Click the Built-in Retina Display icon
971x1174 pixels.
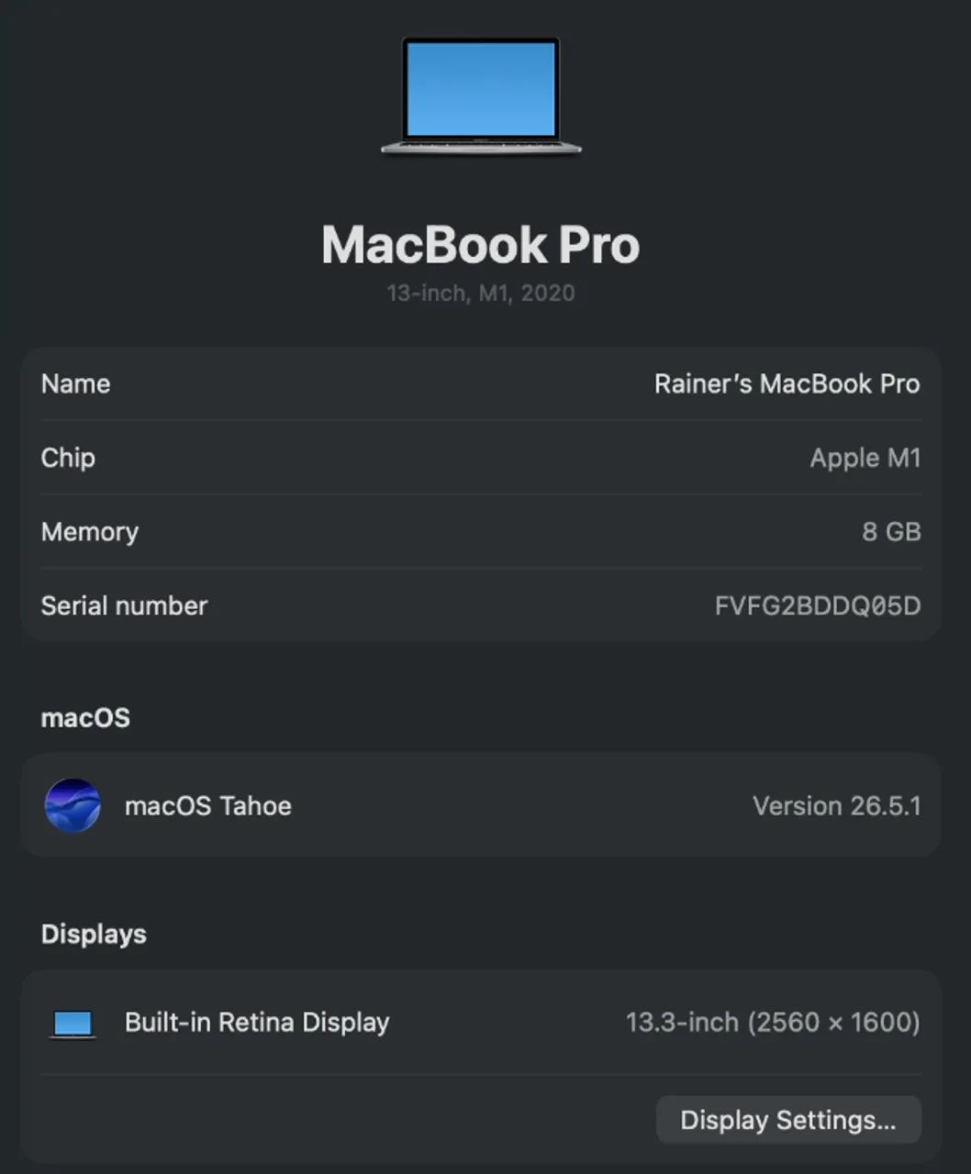(x=73, y=1024)
